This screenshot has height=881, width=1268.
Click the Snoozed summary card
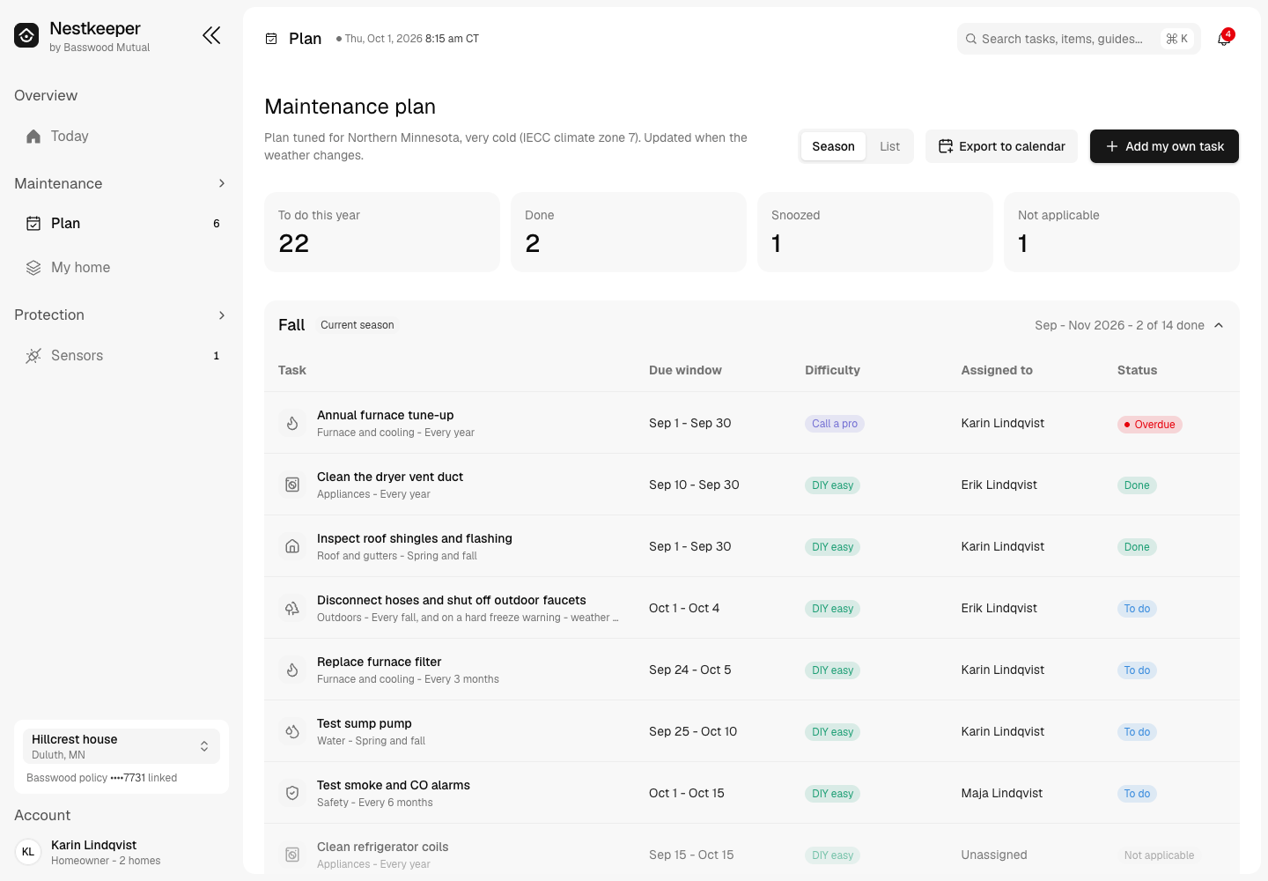pyautogui.click(x=875, y=233)
